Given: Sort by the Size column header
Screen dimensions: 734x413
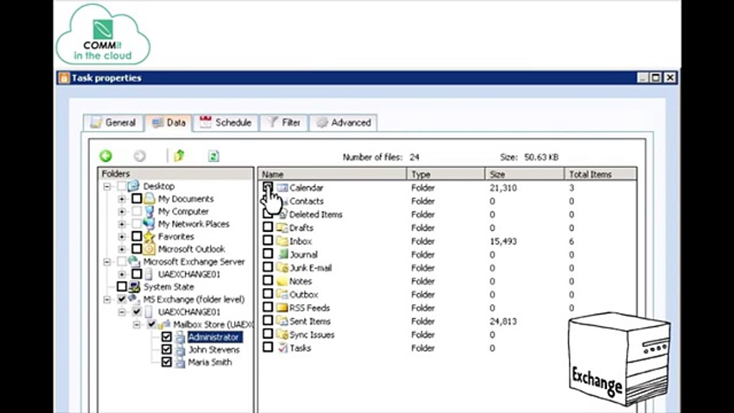Looking at the screenshot, I should tap(525, 174).
